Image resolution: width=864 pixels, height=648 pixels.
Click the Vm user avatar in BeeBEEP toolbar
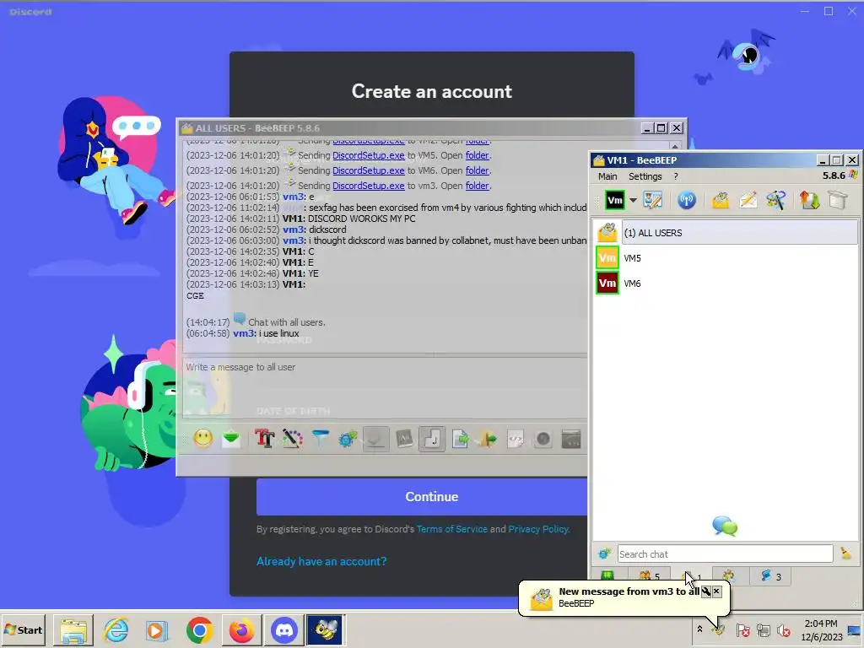coord(615,201)
